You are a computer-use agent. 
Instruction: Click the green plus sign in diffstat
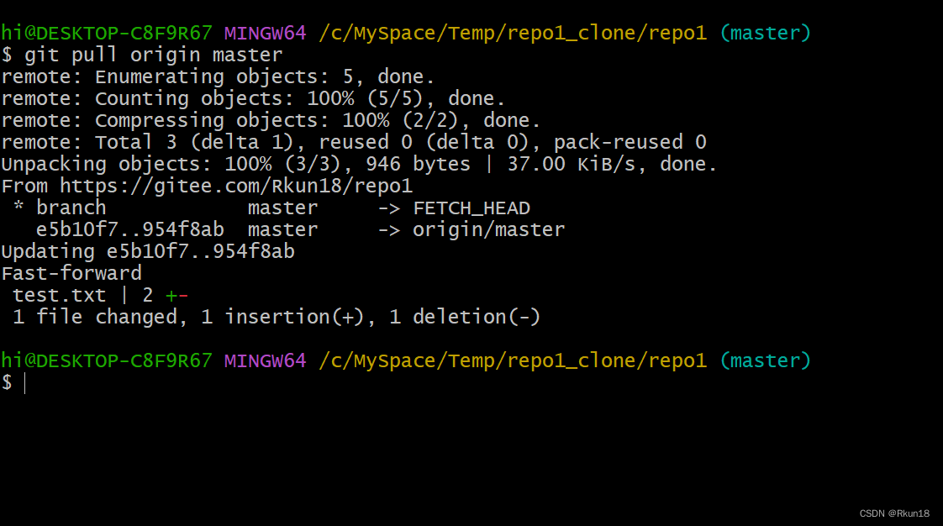(171, 295)
